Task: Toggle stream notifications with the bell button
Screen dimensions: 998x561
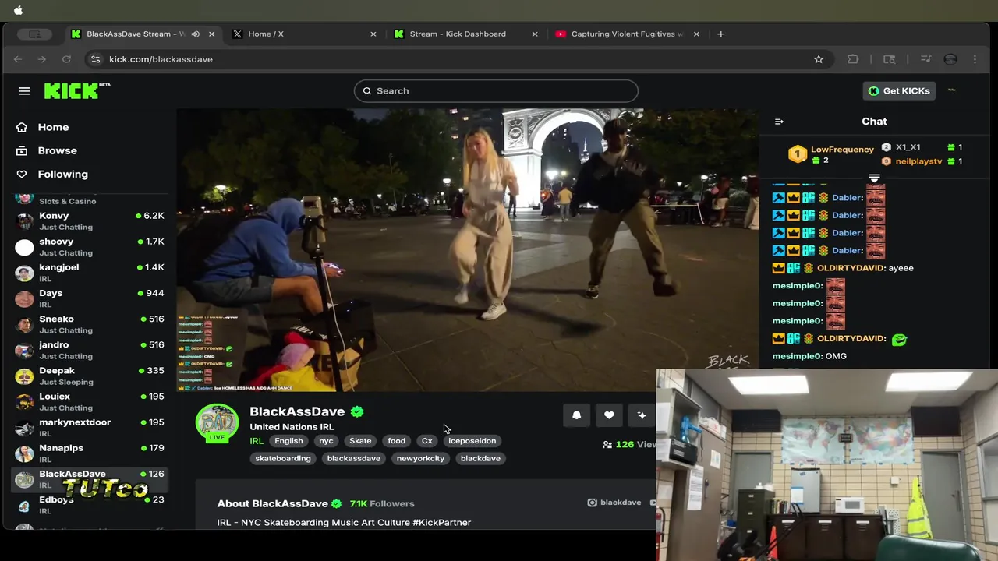Action: click(576, 415)
